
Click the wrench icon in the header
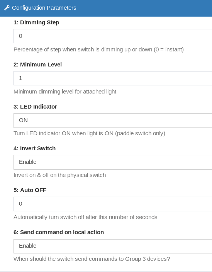(x=7, y=8)
